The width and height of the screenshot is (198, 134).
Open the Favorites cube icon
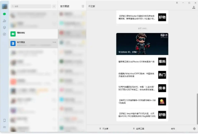pos(4,28)
